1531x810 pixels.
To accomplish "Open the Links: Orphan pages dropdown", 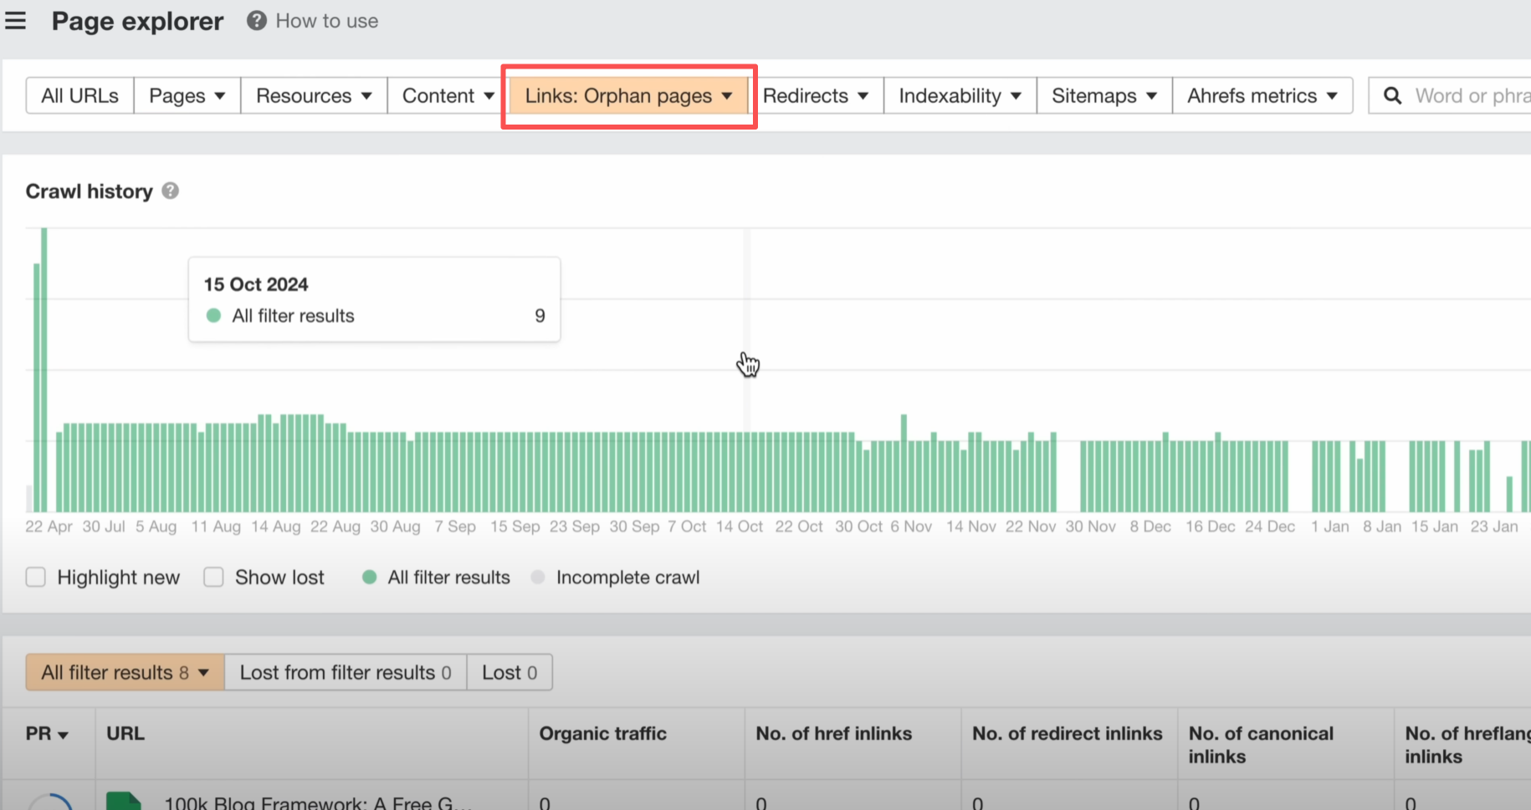I will click(x=628, y=96).
